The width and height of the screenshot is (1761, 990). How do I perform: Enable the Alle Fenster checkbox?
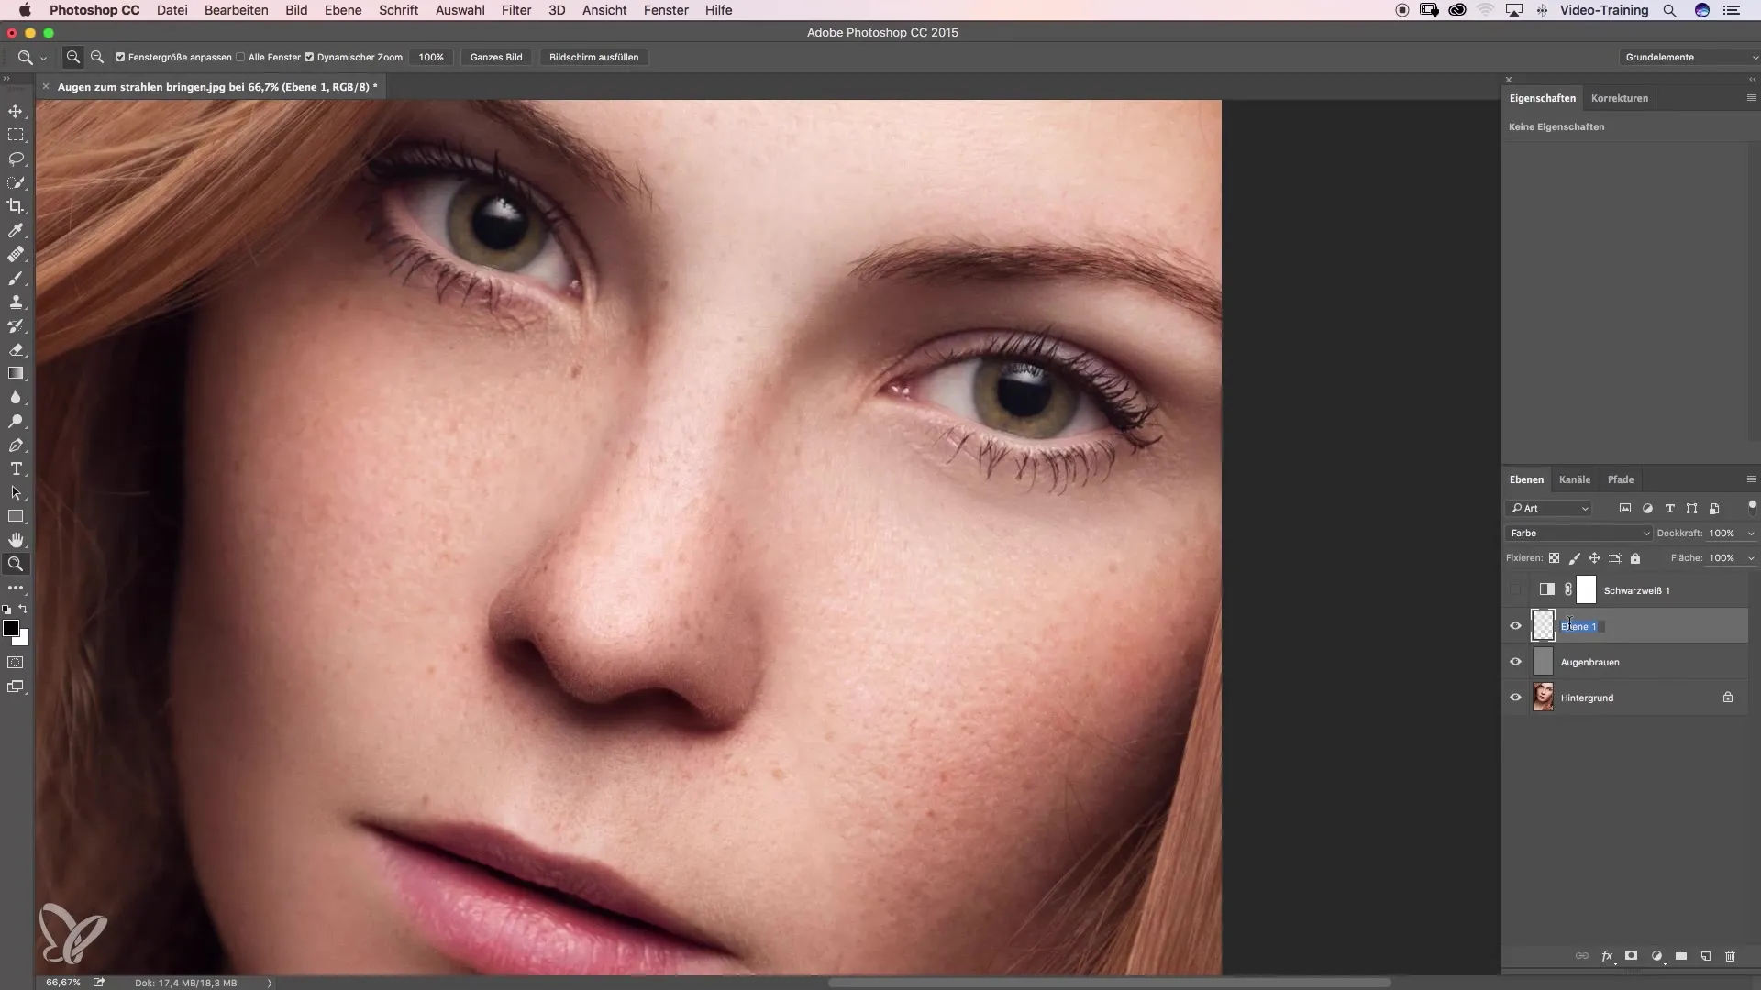(x=240, y=57)
